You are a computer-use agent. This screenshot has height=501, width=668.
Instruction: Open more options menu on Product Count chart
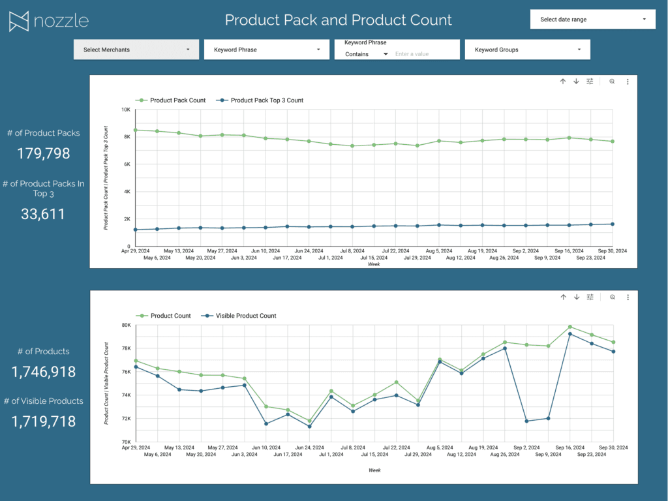point(628,297)
